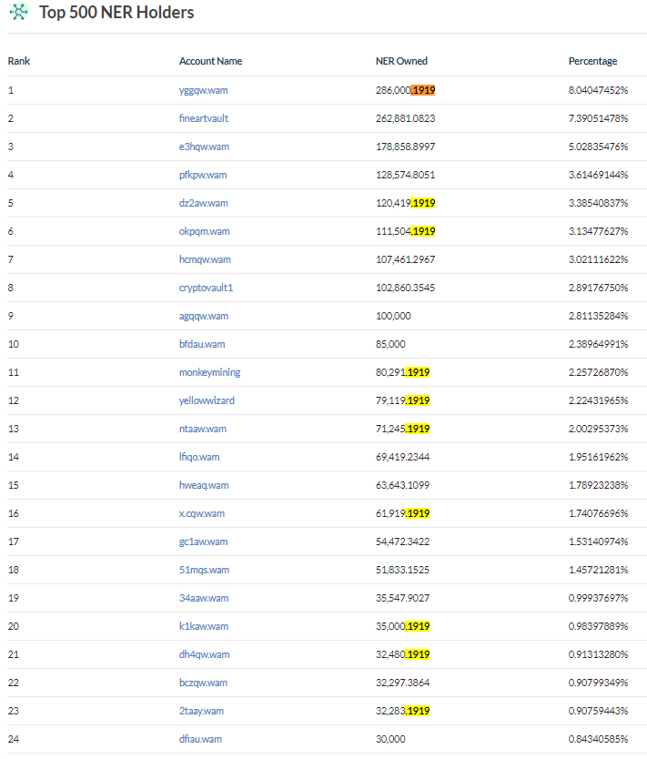The width and height of the screenshot is (647, 759).
Task: Click the Rank column header
Action: (x=19, y=61)
